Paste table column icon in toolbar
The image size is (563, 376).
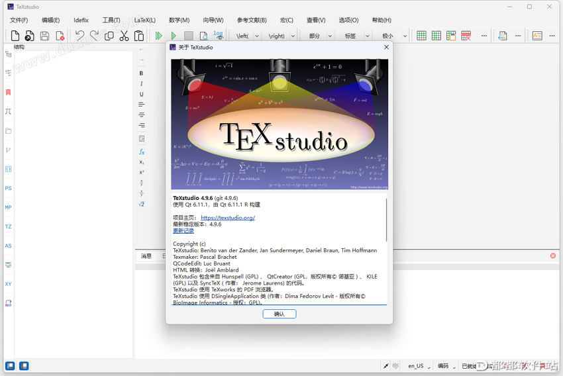pos(451,36)
